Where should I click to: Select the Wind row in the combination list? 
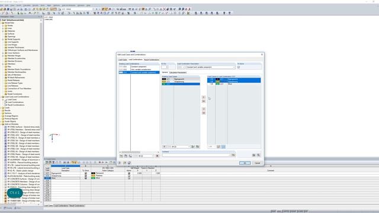(x=234, y=84)
